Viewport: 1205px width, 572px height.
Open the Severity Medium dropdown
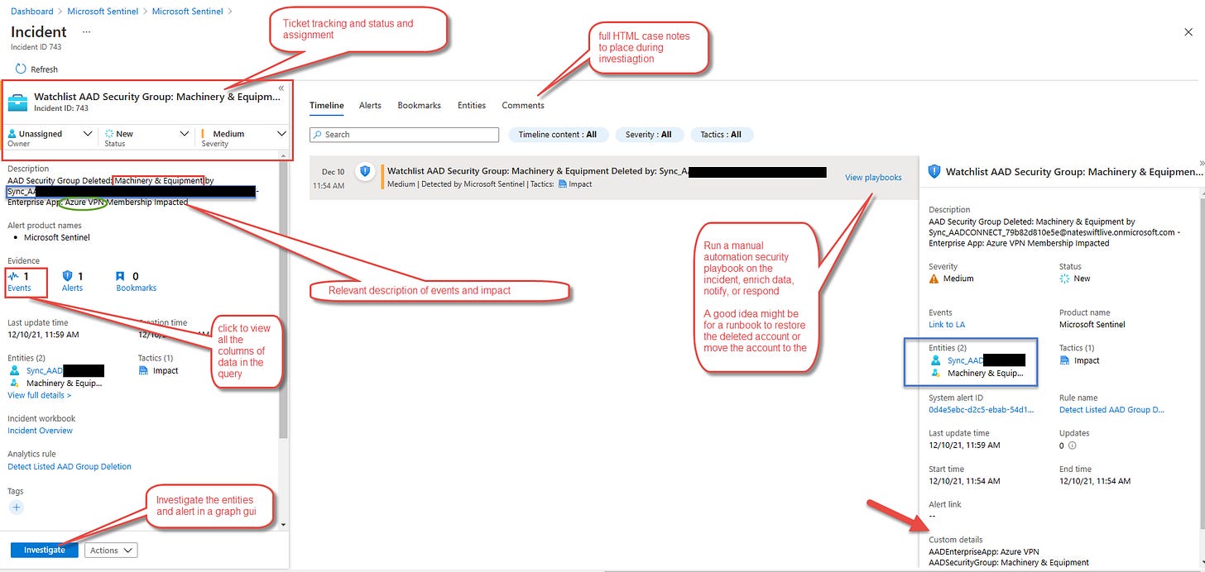click(244, 134)
